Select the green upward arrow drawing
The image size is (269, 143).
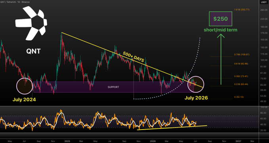(221, 59)
